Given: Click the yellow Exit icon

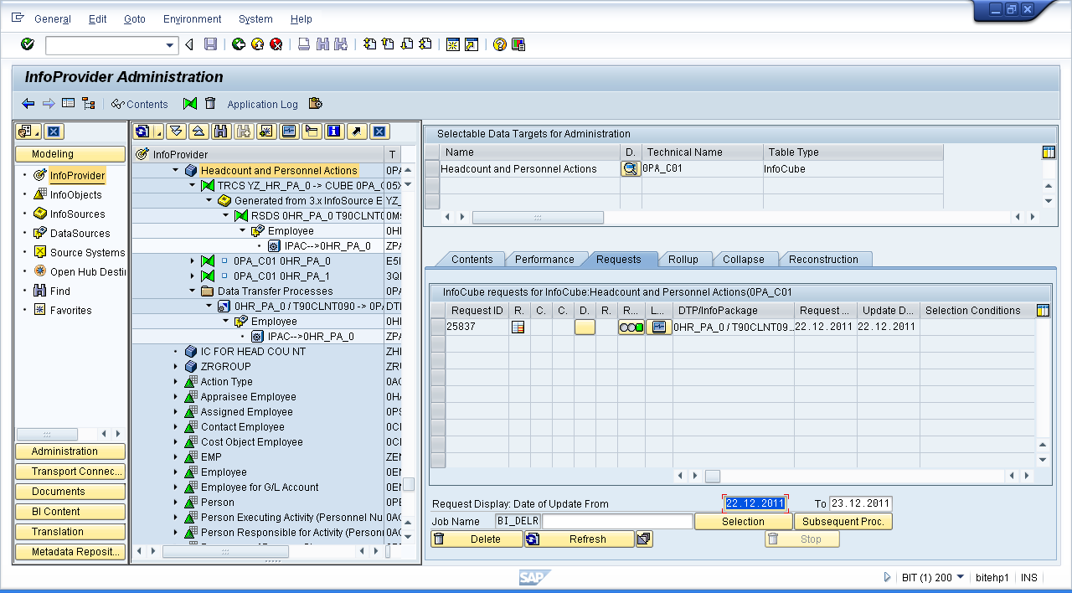Looking at the screenshot, I should 257,44.
